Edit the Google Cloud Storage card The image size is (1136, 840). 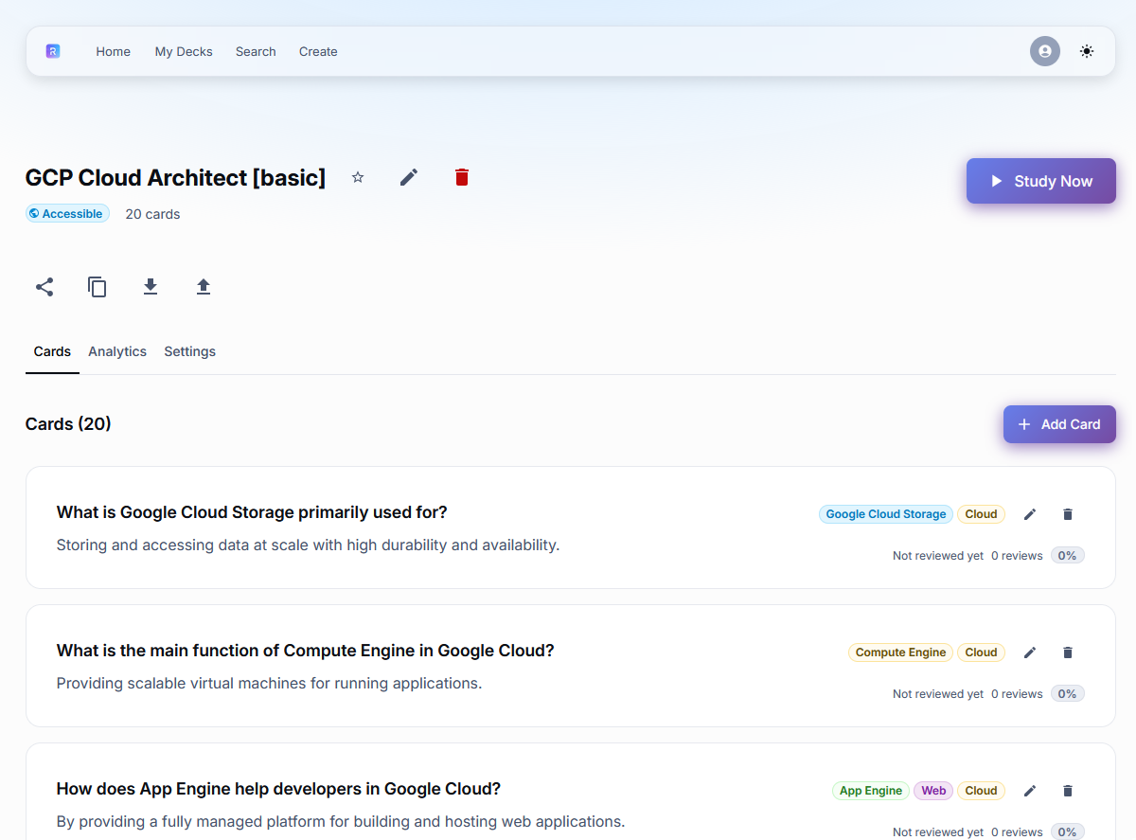(x=1030, y=514)
